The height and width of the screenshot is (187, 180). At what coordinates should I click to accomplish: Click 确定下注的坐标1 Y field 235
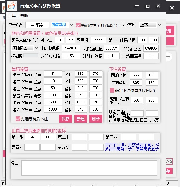(x=152, y=100)
